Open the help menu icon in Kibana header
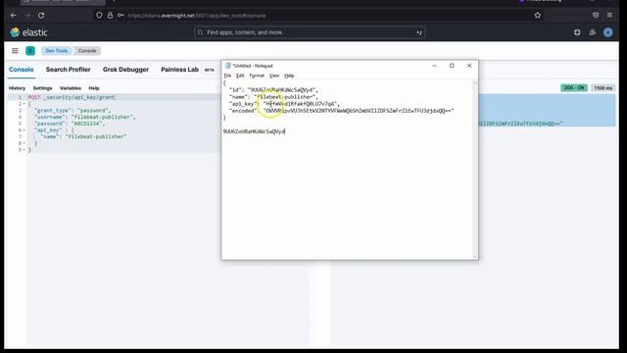This screenshot has width=627, height=353. (577, 32)
